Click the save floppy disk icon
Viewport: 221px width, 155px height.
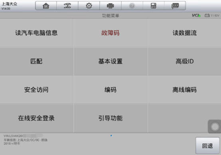(x=154, y=6)
